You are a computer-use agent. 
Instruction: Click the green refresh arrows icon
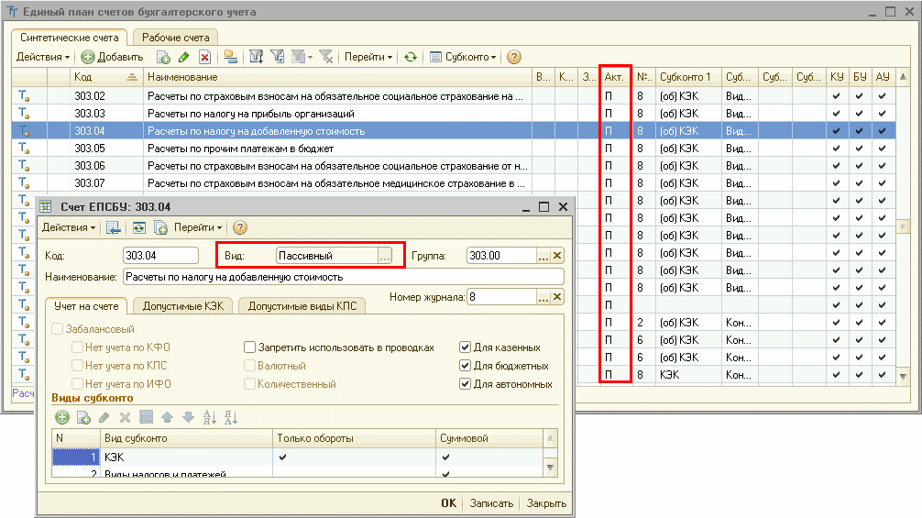pos(411,57)
